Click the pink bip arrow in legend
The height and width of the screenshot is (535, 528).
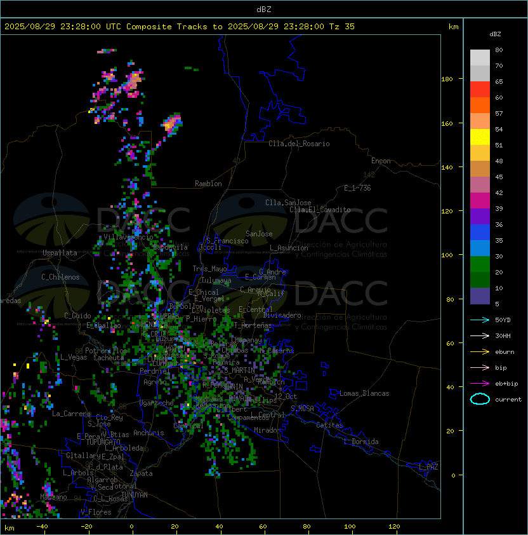480,367
